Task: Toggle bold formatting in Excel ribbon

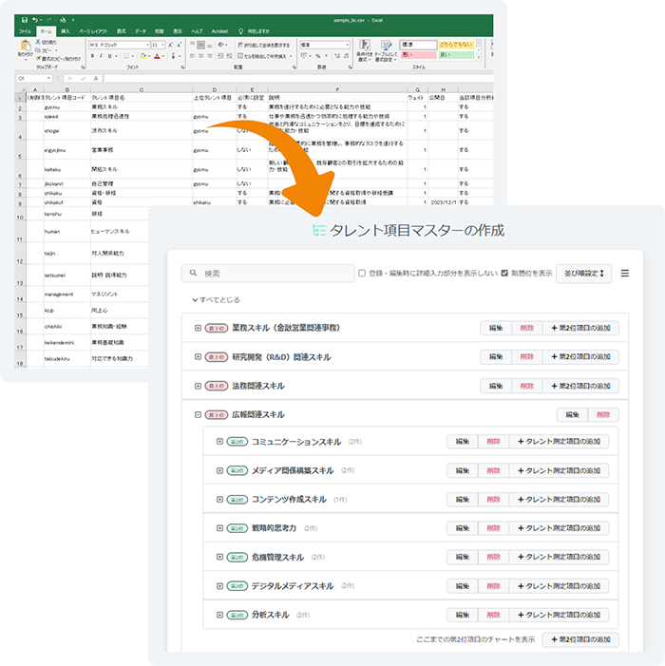Action: tap(92, 55)
